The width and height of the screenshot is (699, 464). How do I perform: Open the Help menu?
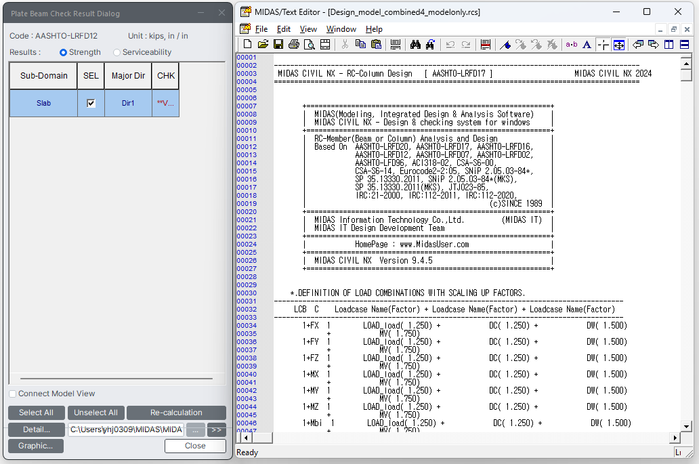(374, 29)
